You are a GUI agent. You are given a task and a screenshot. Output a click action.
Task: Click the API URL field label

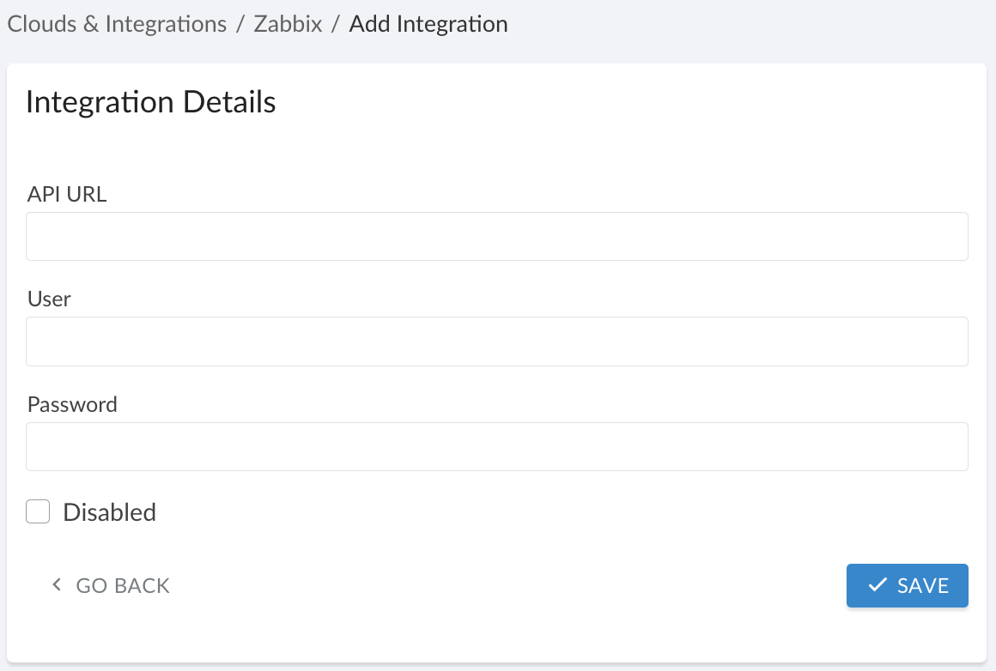(x=66, y=194)
